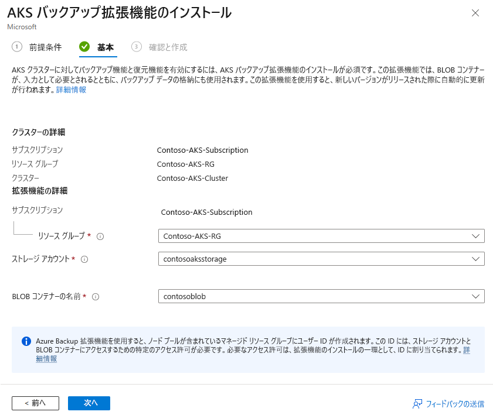The image size is (493, 415).
Task: Click the クラスター field label
Action: [25, 178]
